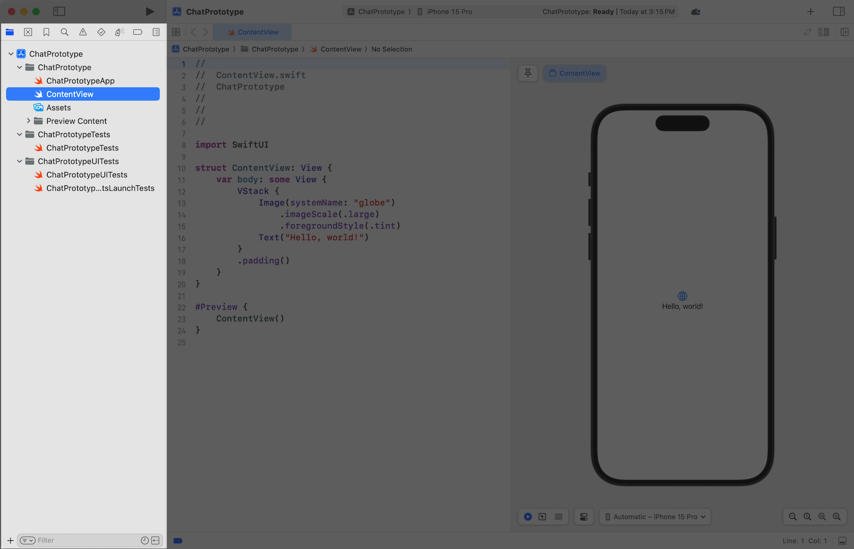
Task: Start the Live preview mode
Action: pyautogui.click(x=528, y=516)
